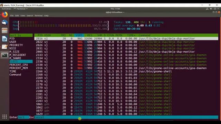Screen dimensions: 221x124
Task: Open the Help menu in terminal
Action: pos(46,15)
